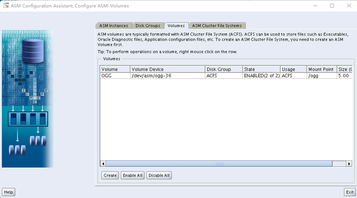Click the ASM Configuration Assistant title bar icon

6,6
